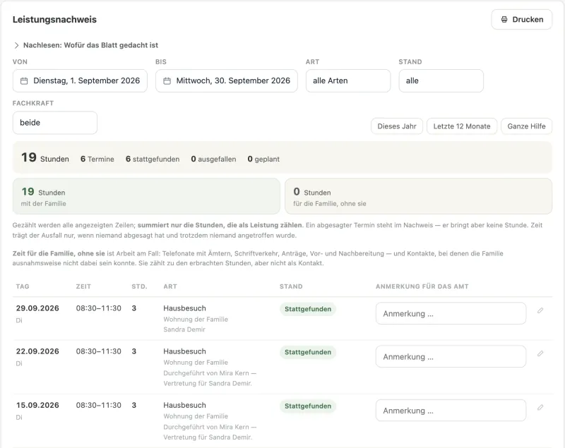The height and width of the screenshot is (448, 565).
Task: Click Anmerkung field for 29.09.2026
Action: tap(451, 313)
